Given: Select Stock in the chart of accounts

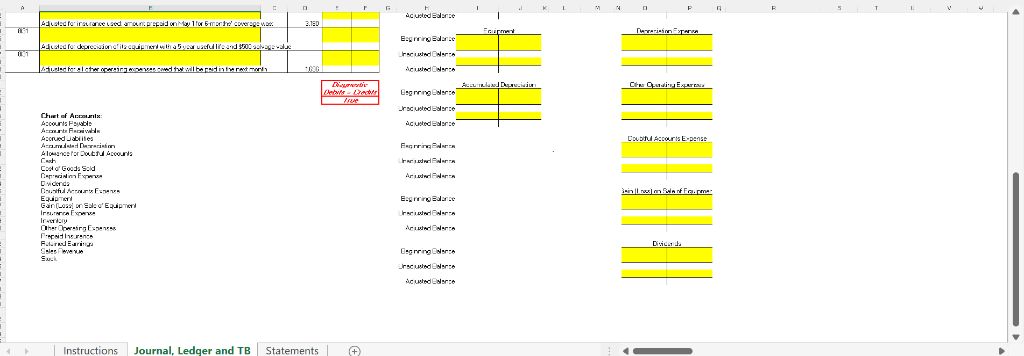Looking at the screenshot, I should point(48,259).
